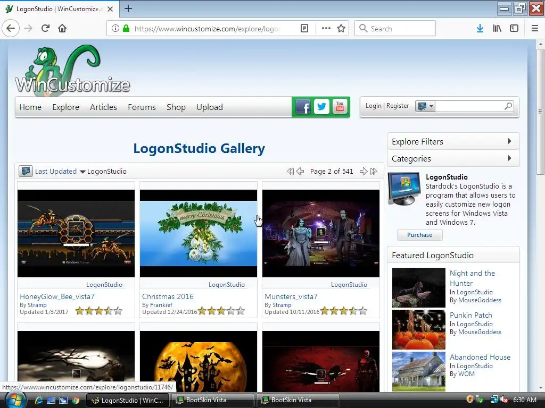Open WinCustomize Twitter page

pyautogui.click(x=321, y=107)
